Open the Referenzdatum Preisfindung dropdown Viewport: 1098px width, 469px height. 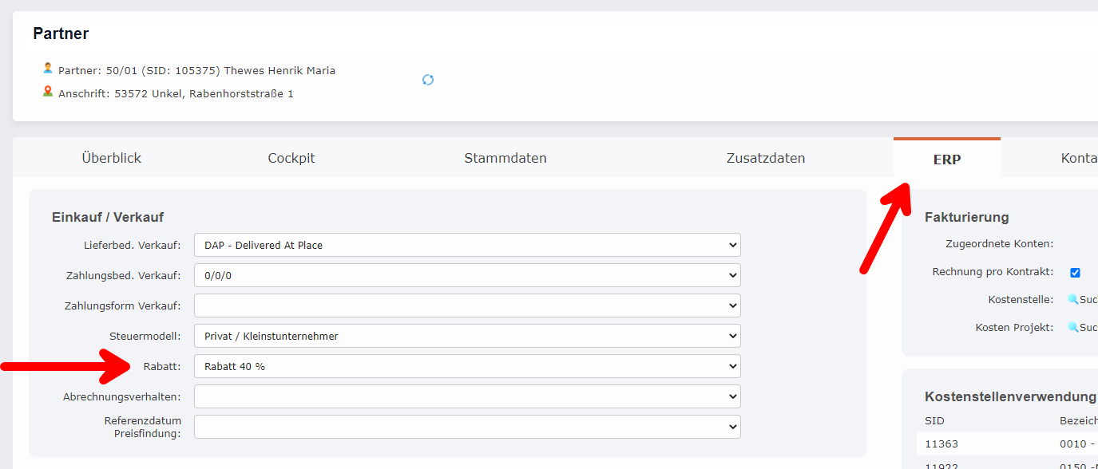click(467, 427)
